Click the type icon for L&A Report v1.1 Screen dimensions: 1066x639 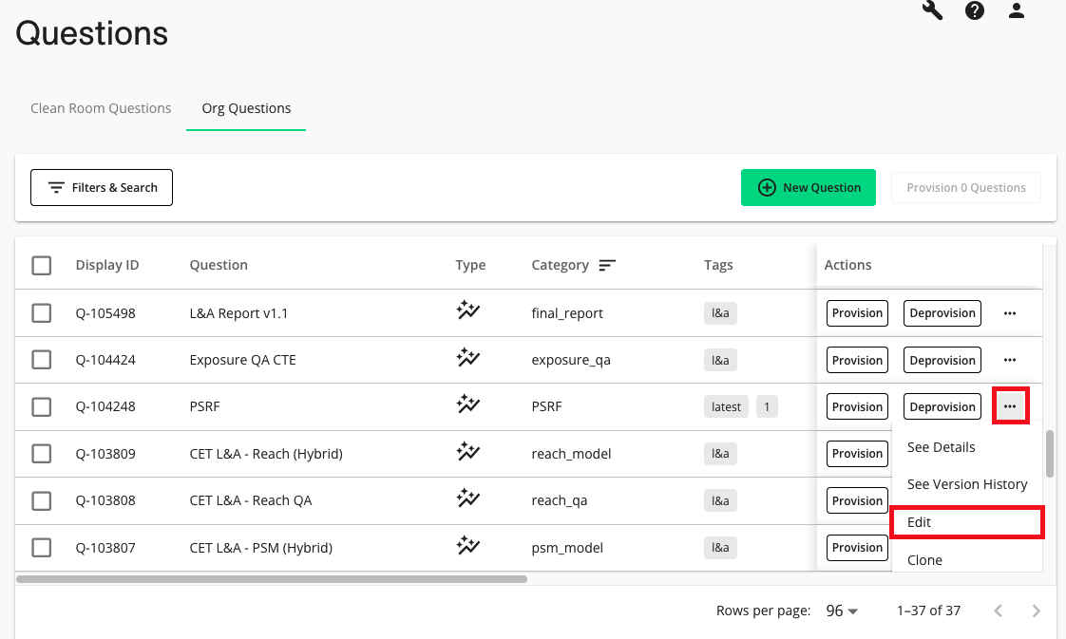(466, 311)
